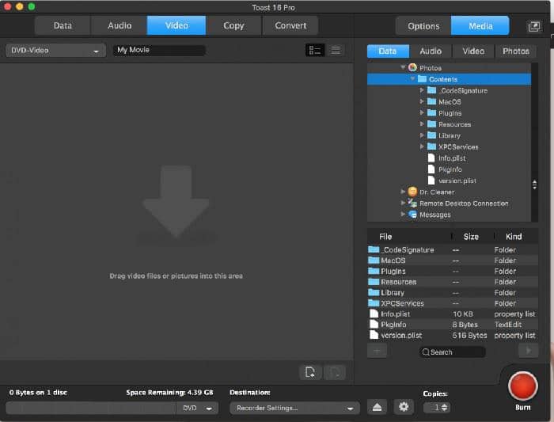Expand the PlugIns folder in tree
Image resolution: width=554 pixels, height=422 pixels.
(x=422, y=112)
